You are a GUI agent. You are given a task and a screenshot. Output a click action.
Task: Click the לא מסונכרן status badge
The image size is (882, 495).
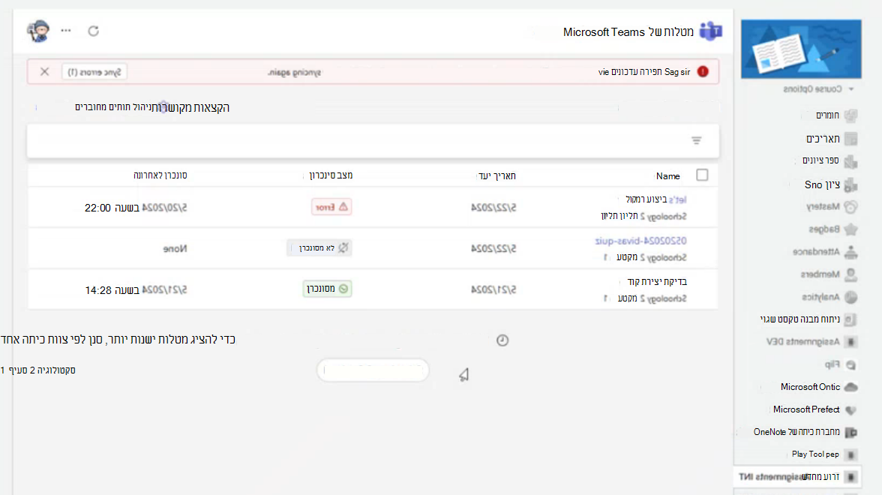coord(319,247)
